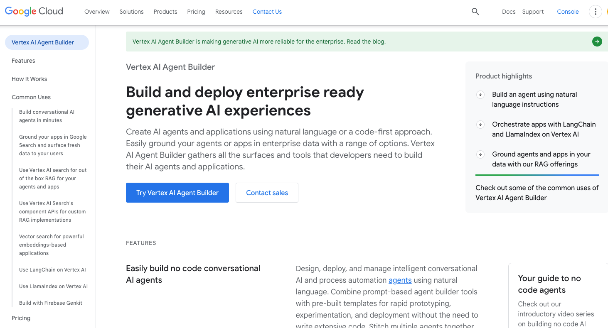
Task: Open Use Vertex AI search for out of the box RAG
Action: pyautogui.click(x=53, y=179)
